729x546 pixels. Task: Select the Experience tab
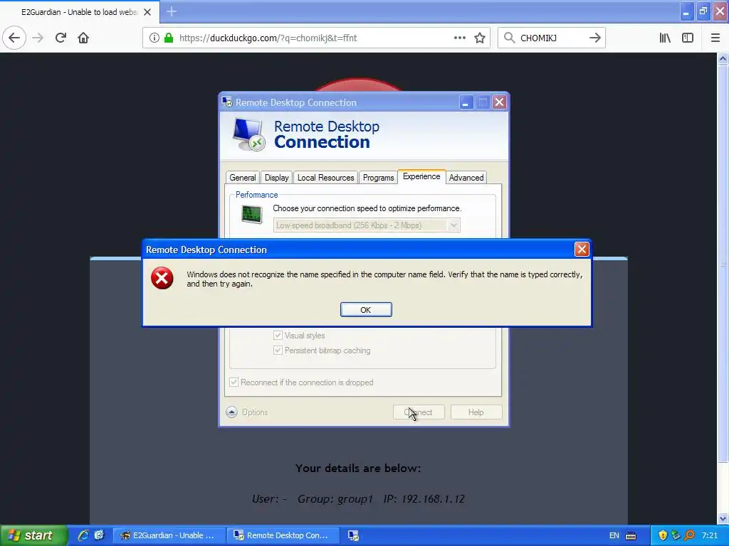(x=421, y=176)
